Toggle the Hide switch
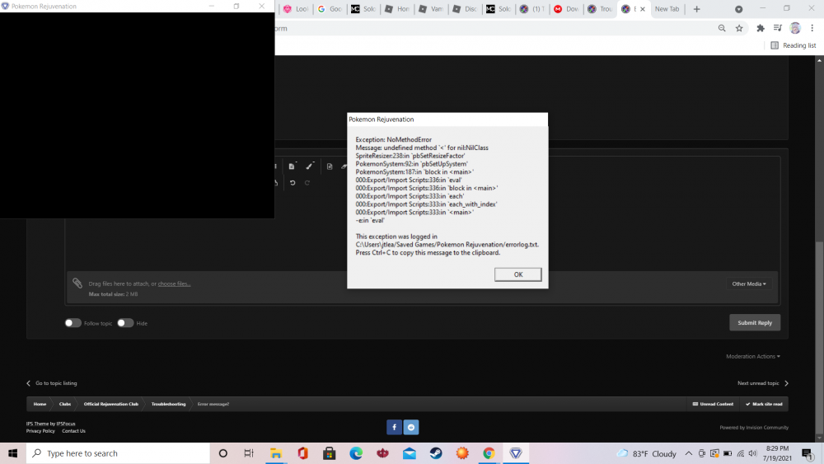This screenshot has width=824, height=464. (x=125, y=322)
